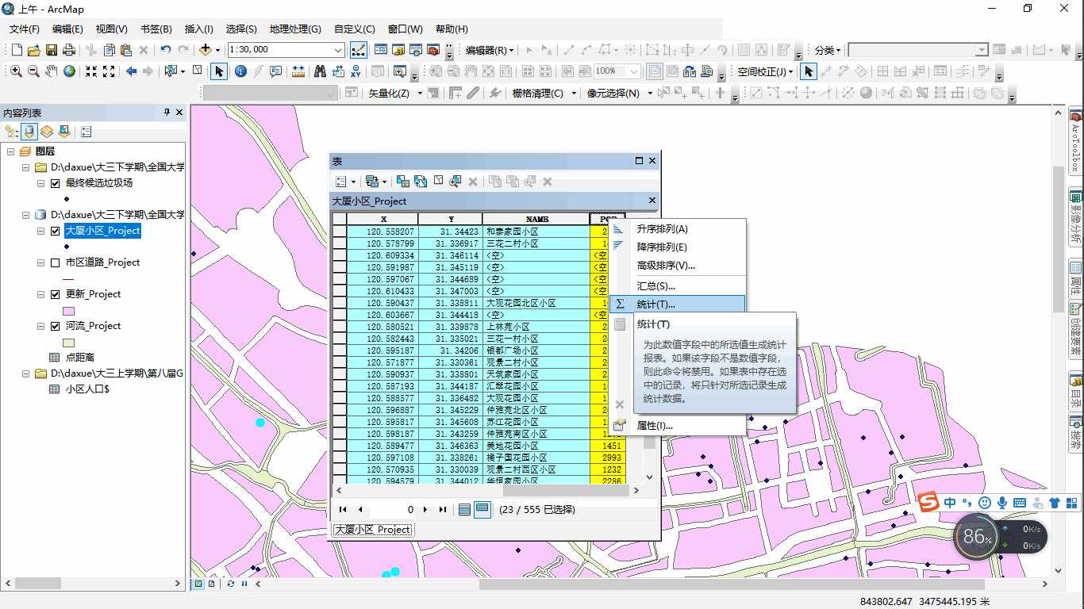Go back to previous extent
The height and width of the screenshot is (609, 1084).
[131, 71]
